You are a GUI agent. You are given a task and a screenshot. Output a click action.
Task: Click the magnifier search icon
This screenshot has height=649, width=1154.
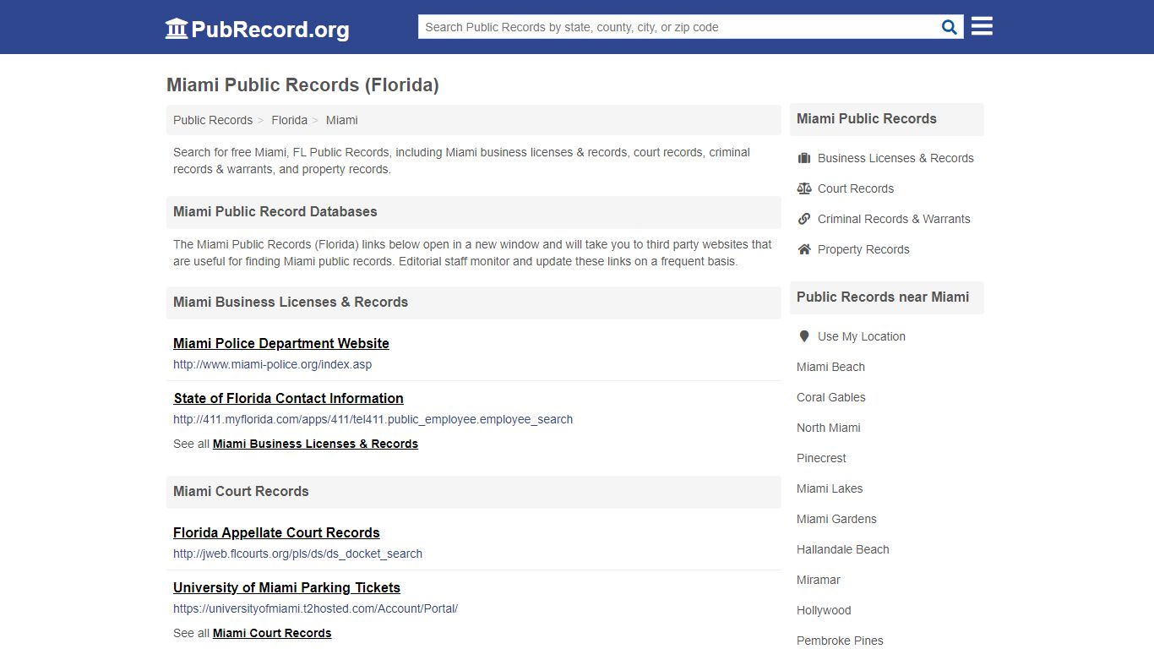click(950, 27)
